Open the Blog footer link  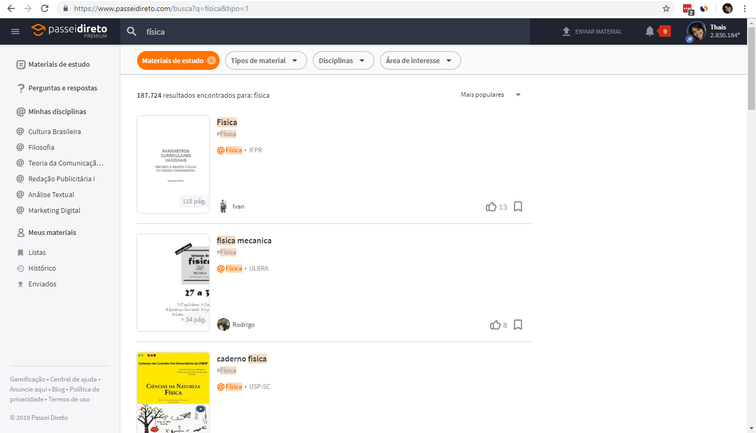(x=58, y=389)
